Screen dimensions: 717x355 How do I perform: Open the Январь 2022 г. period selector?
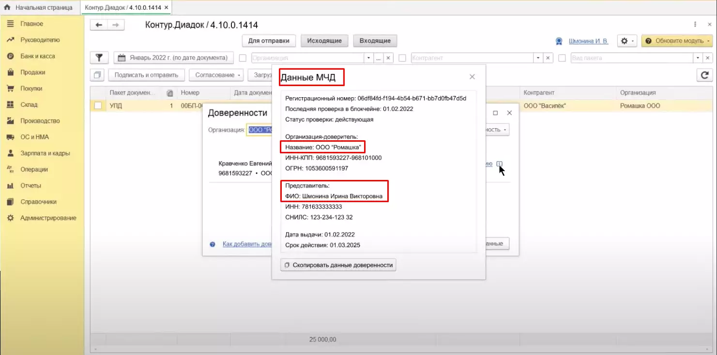click(173, 58)
